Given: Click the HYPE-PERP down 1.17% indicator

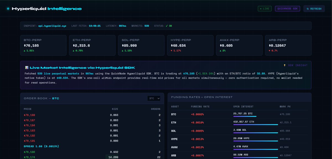Looking at the screenshot, I should (x=176, y=51).
